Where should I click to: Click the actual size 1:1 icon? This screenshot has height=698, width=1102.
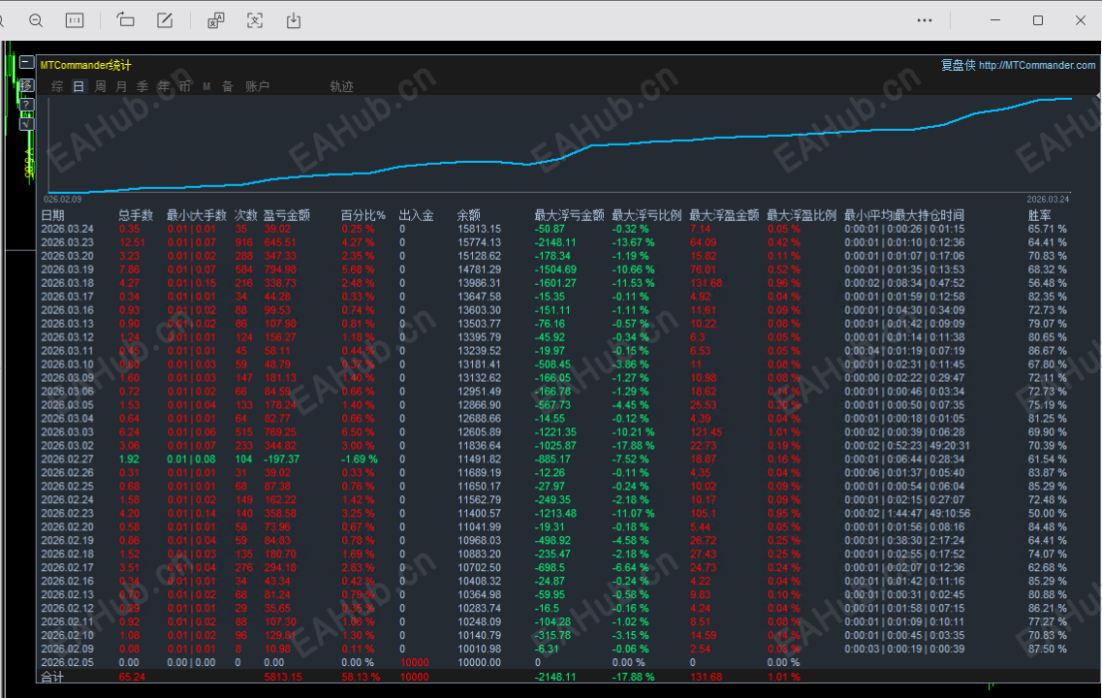point(75,20)
